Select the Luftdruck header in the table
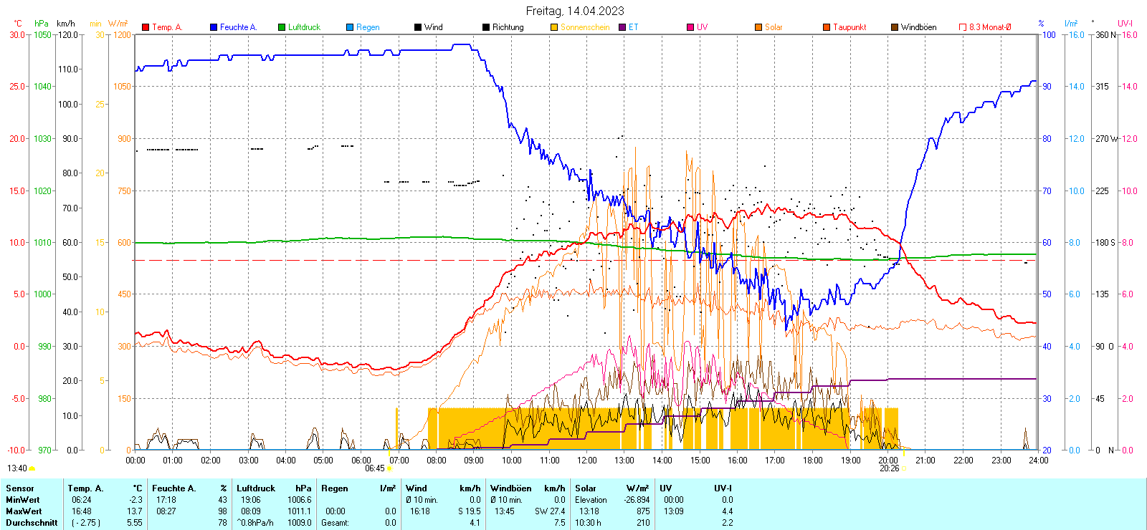The height and width of the screenshot is (530, 1147). (256, 488)
